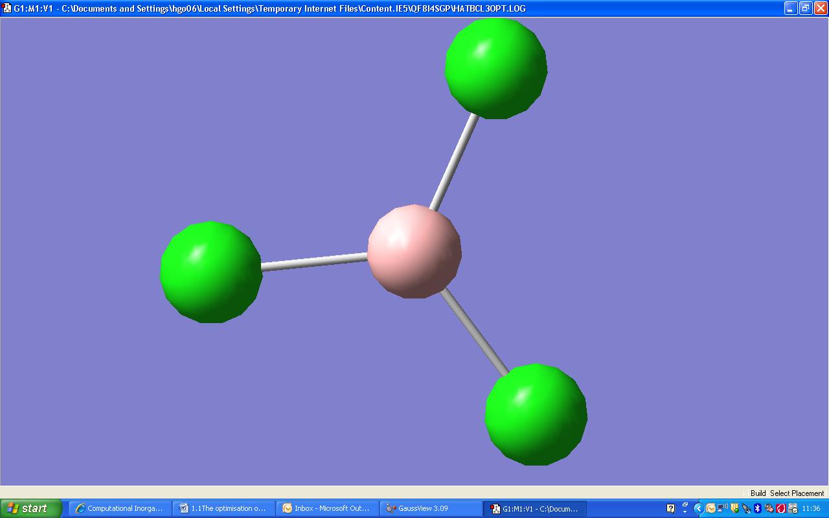The height and width of the screenshot is (518, 829).
Task: Select G1:M1:V1 molecule window taskbar button
Action: click(535, 508)
